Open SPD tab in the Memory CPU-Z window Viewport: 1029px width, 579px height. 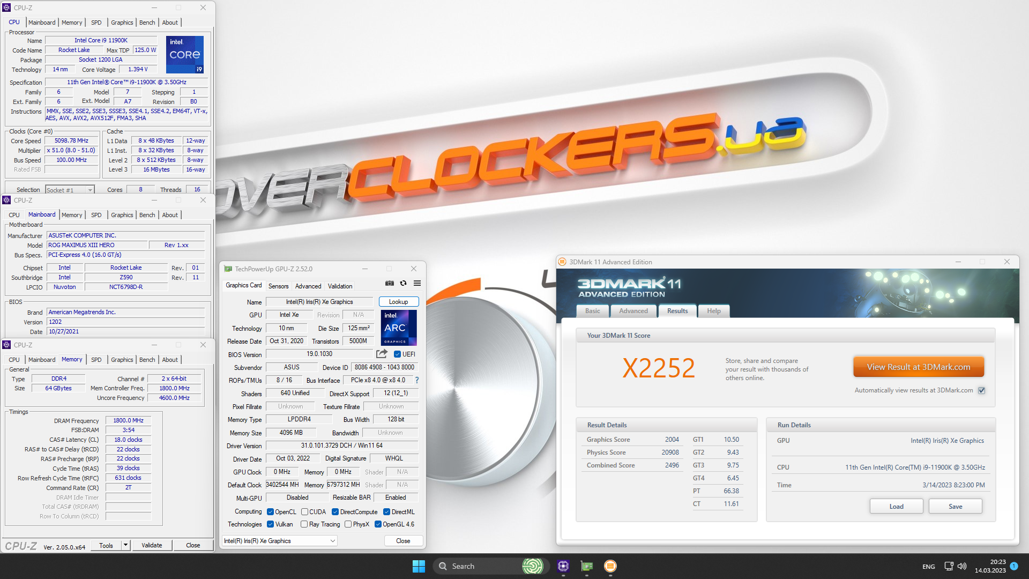(96, 360)
